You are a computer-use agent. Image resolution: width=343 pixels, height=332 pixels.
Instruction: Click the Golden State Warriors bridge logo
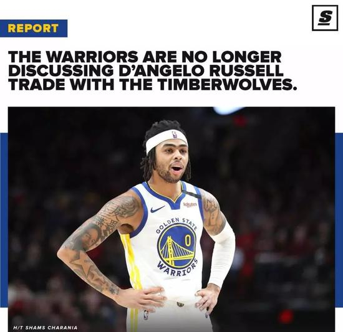pos(176,247)
